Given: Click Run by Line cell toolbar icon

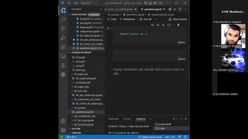Looking at the screenshot, I should (x=153, y=25).
